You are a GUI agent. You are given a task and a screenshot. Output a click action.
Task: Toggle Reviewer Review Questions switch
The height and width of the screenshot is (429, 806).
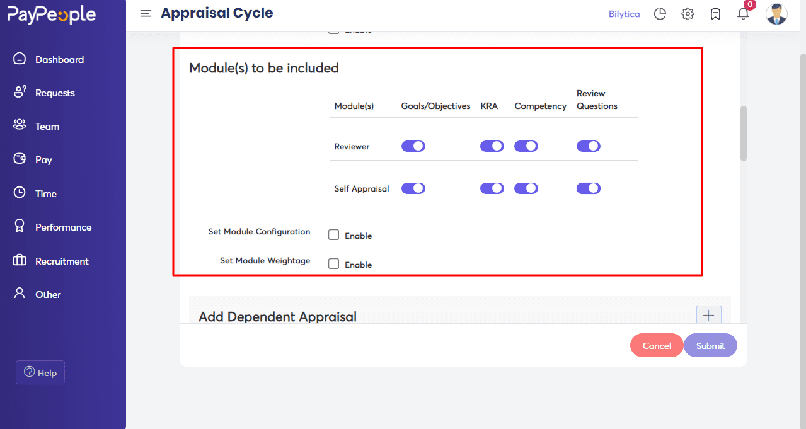pyautogui.click(x=589, y=146)
